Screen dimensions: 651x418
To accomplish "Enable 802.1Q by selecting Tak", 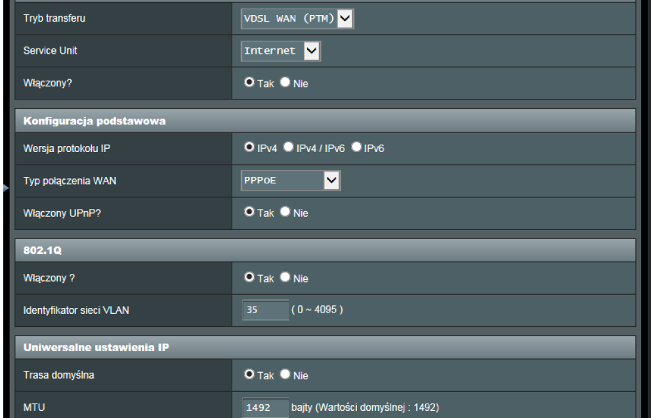I will click(249, 278).
